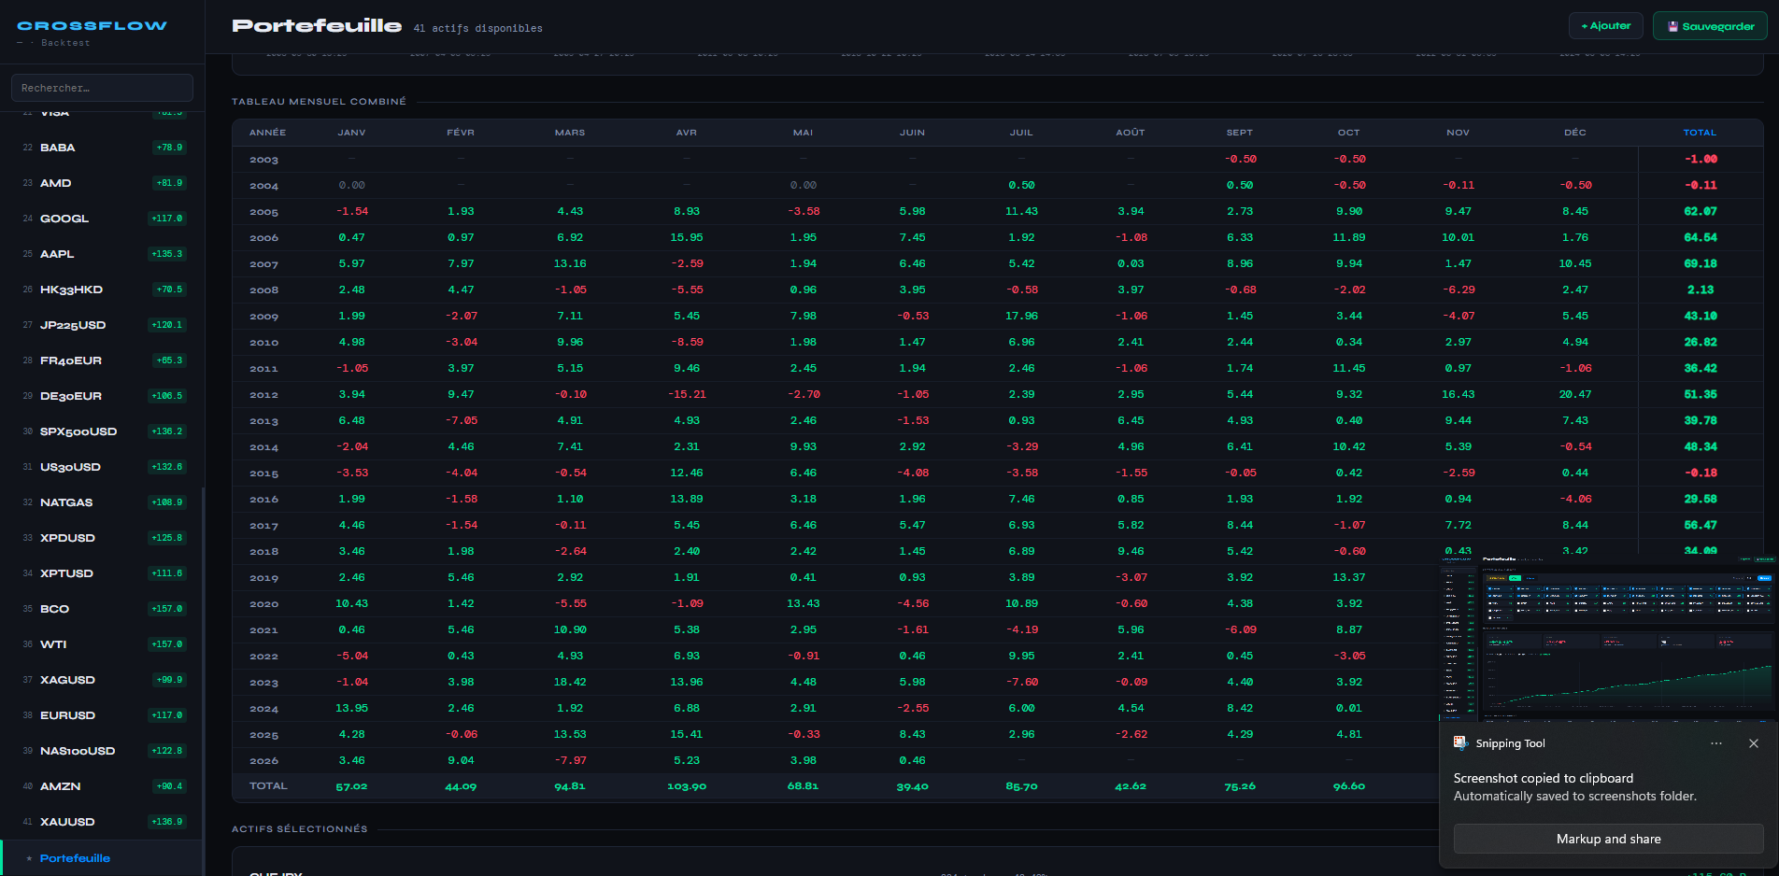Viewport: 1779px width, 876px height.
Task: Open NATGAS asset entry
Action: pyautogui.click(x=102, y=502)
